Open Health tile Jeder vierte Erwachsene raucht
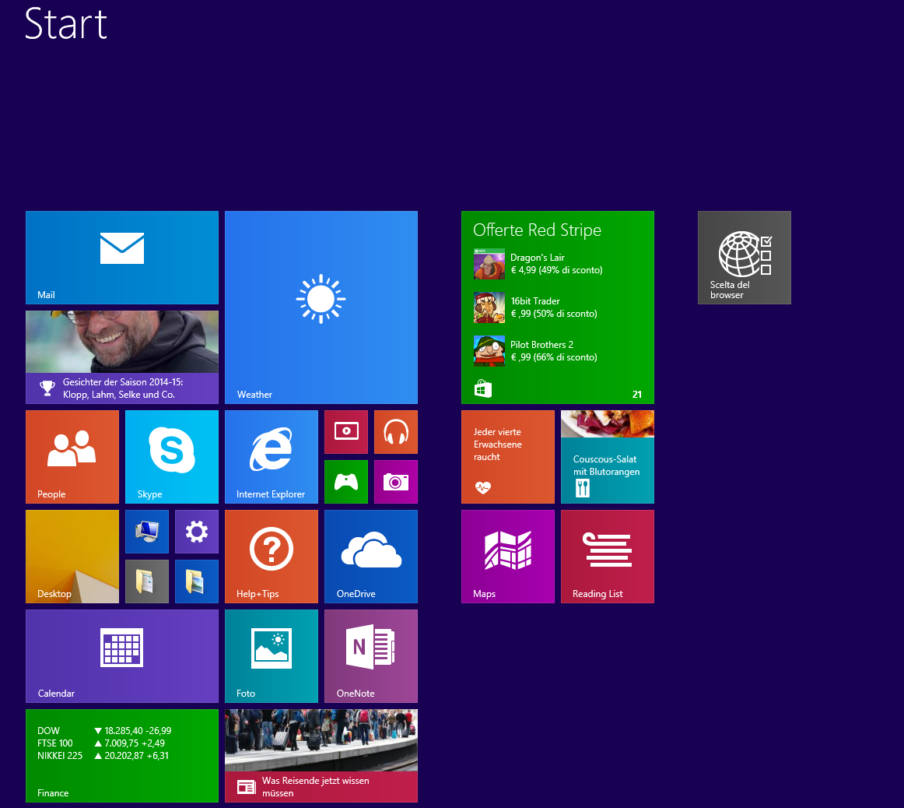This screenshot has width=904, height=808. click(x=508, y=457)
